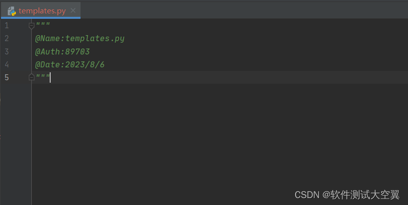Screen dimensions: 408x205
Task: Place the caret in the @Date:2023/8/6 text
Action: point(70,64)
